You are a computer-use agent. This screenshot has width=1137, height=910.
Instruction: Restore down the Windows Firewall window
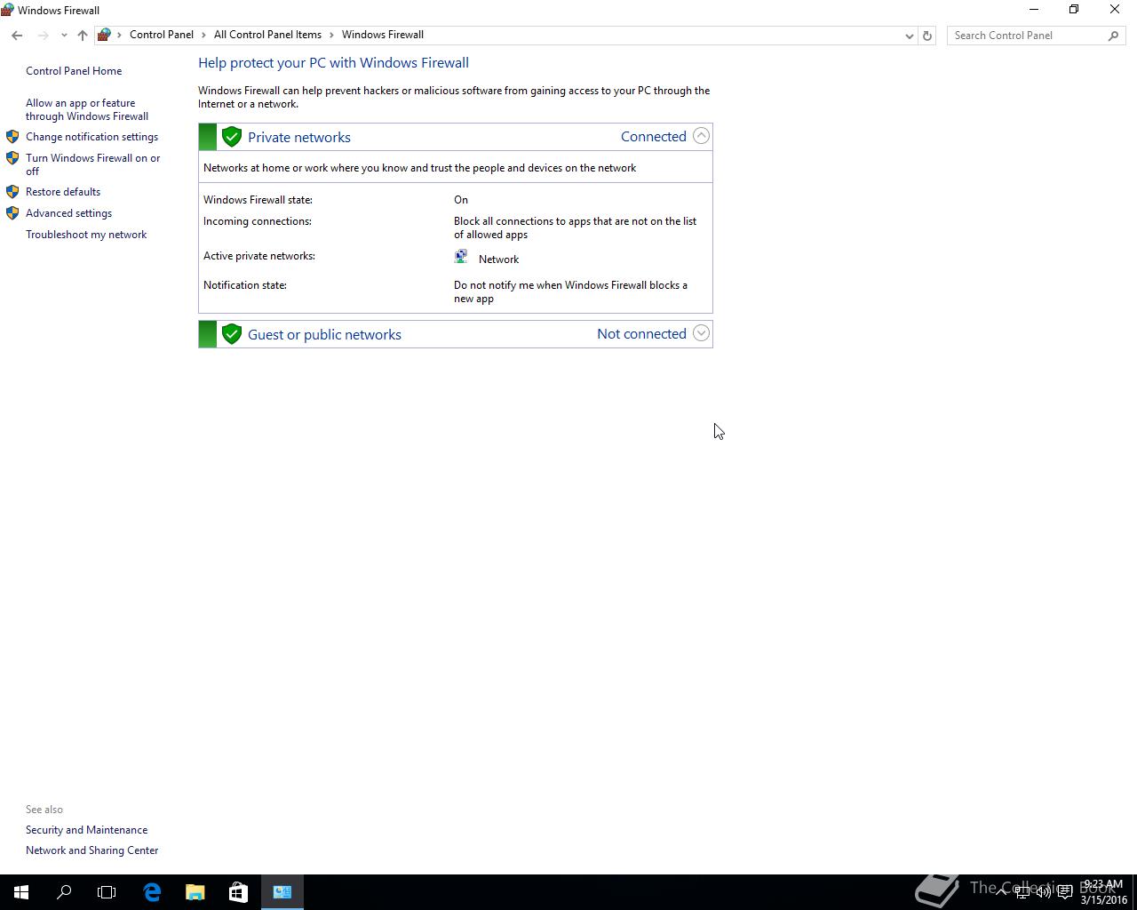[x=1074, y=10]
